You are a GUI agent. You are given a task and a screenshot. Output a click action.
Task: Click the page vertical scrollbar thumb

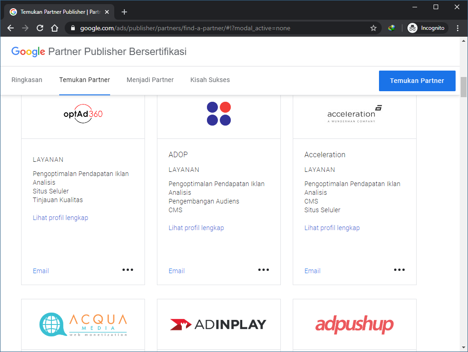point(463,87)
